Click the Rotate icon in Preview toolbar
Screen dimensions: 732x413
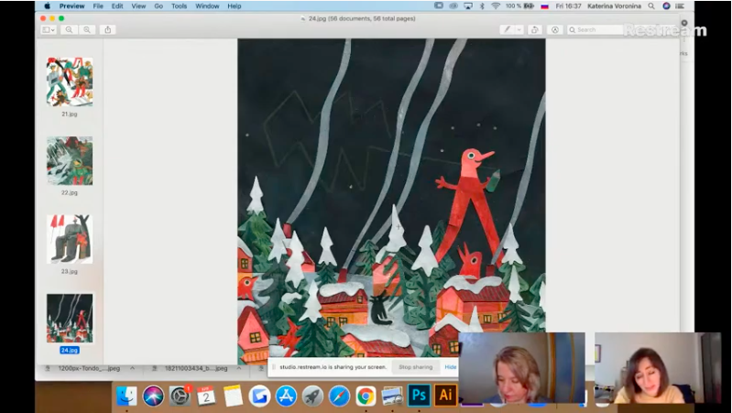point(536,29)
